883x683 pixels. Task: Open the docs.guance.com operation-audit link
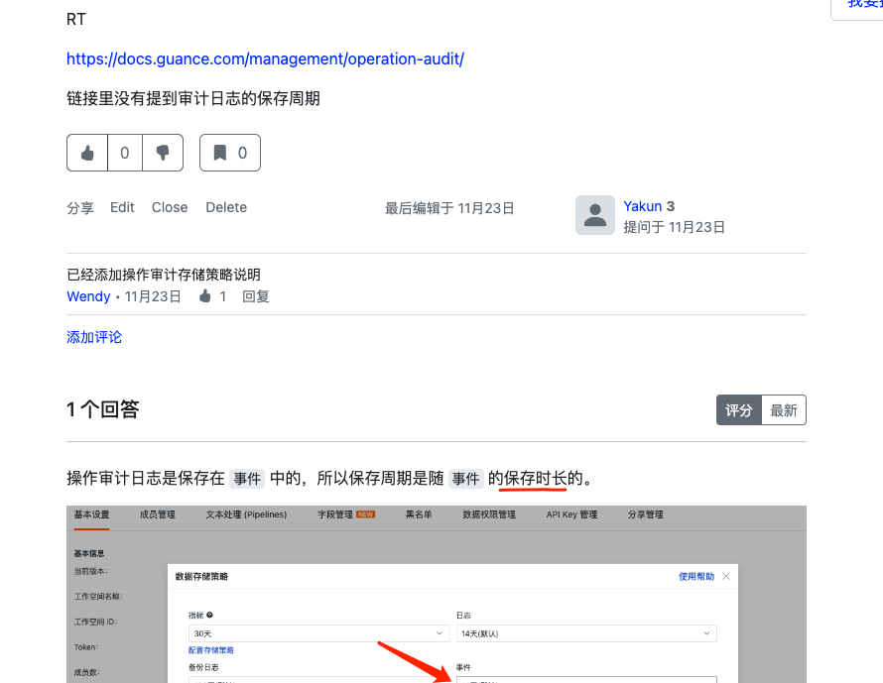265,58
